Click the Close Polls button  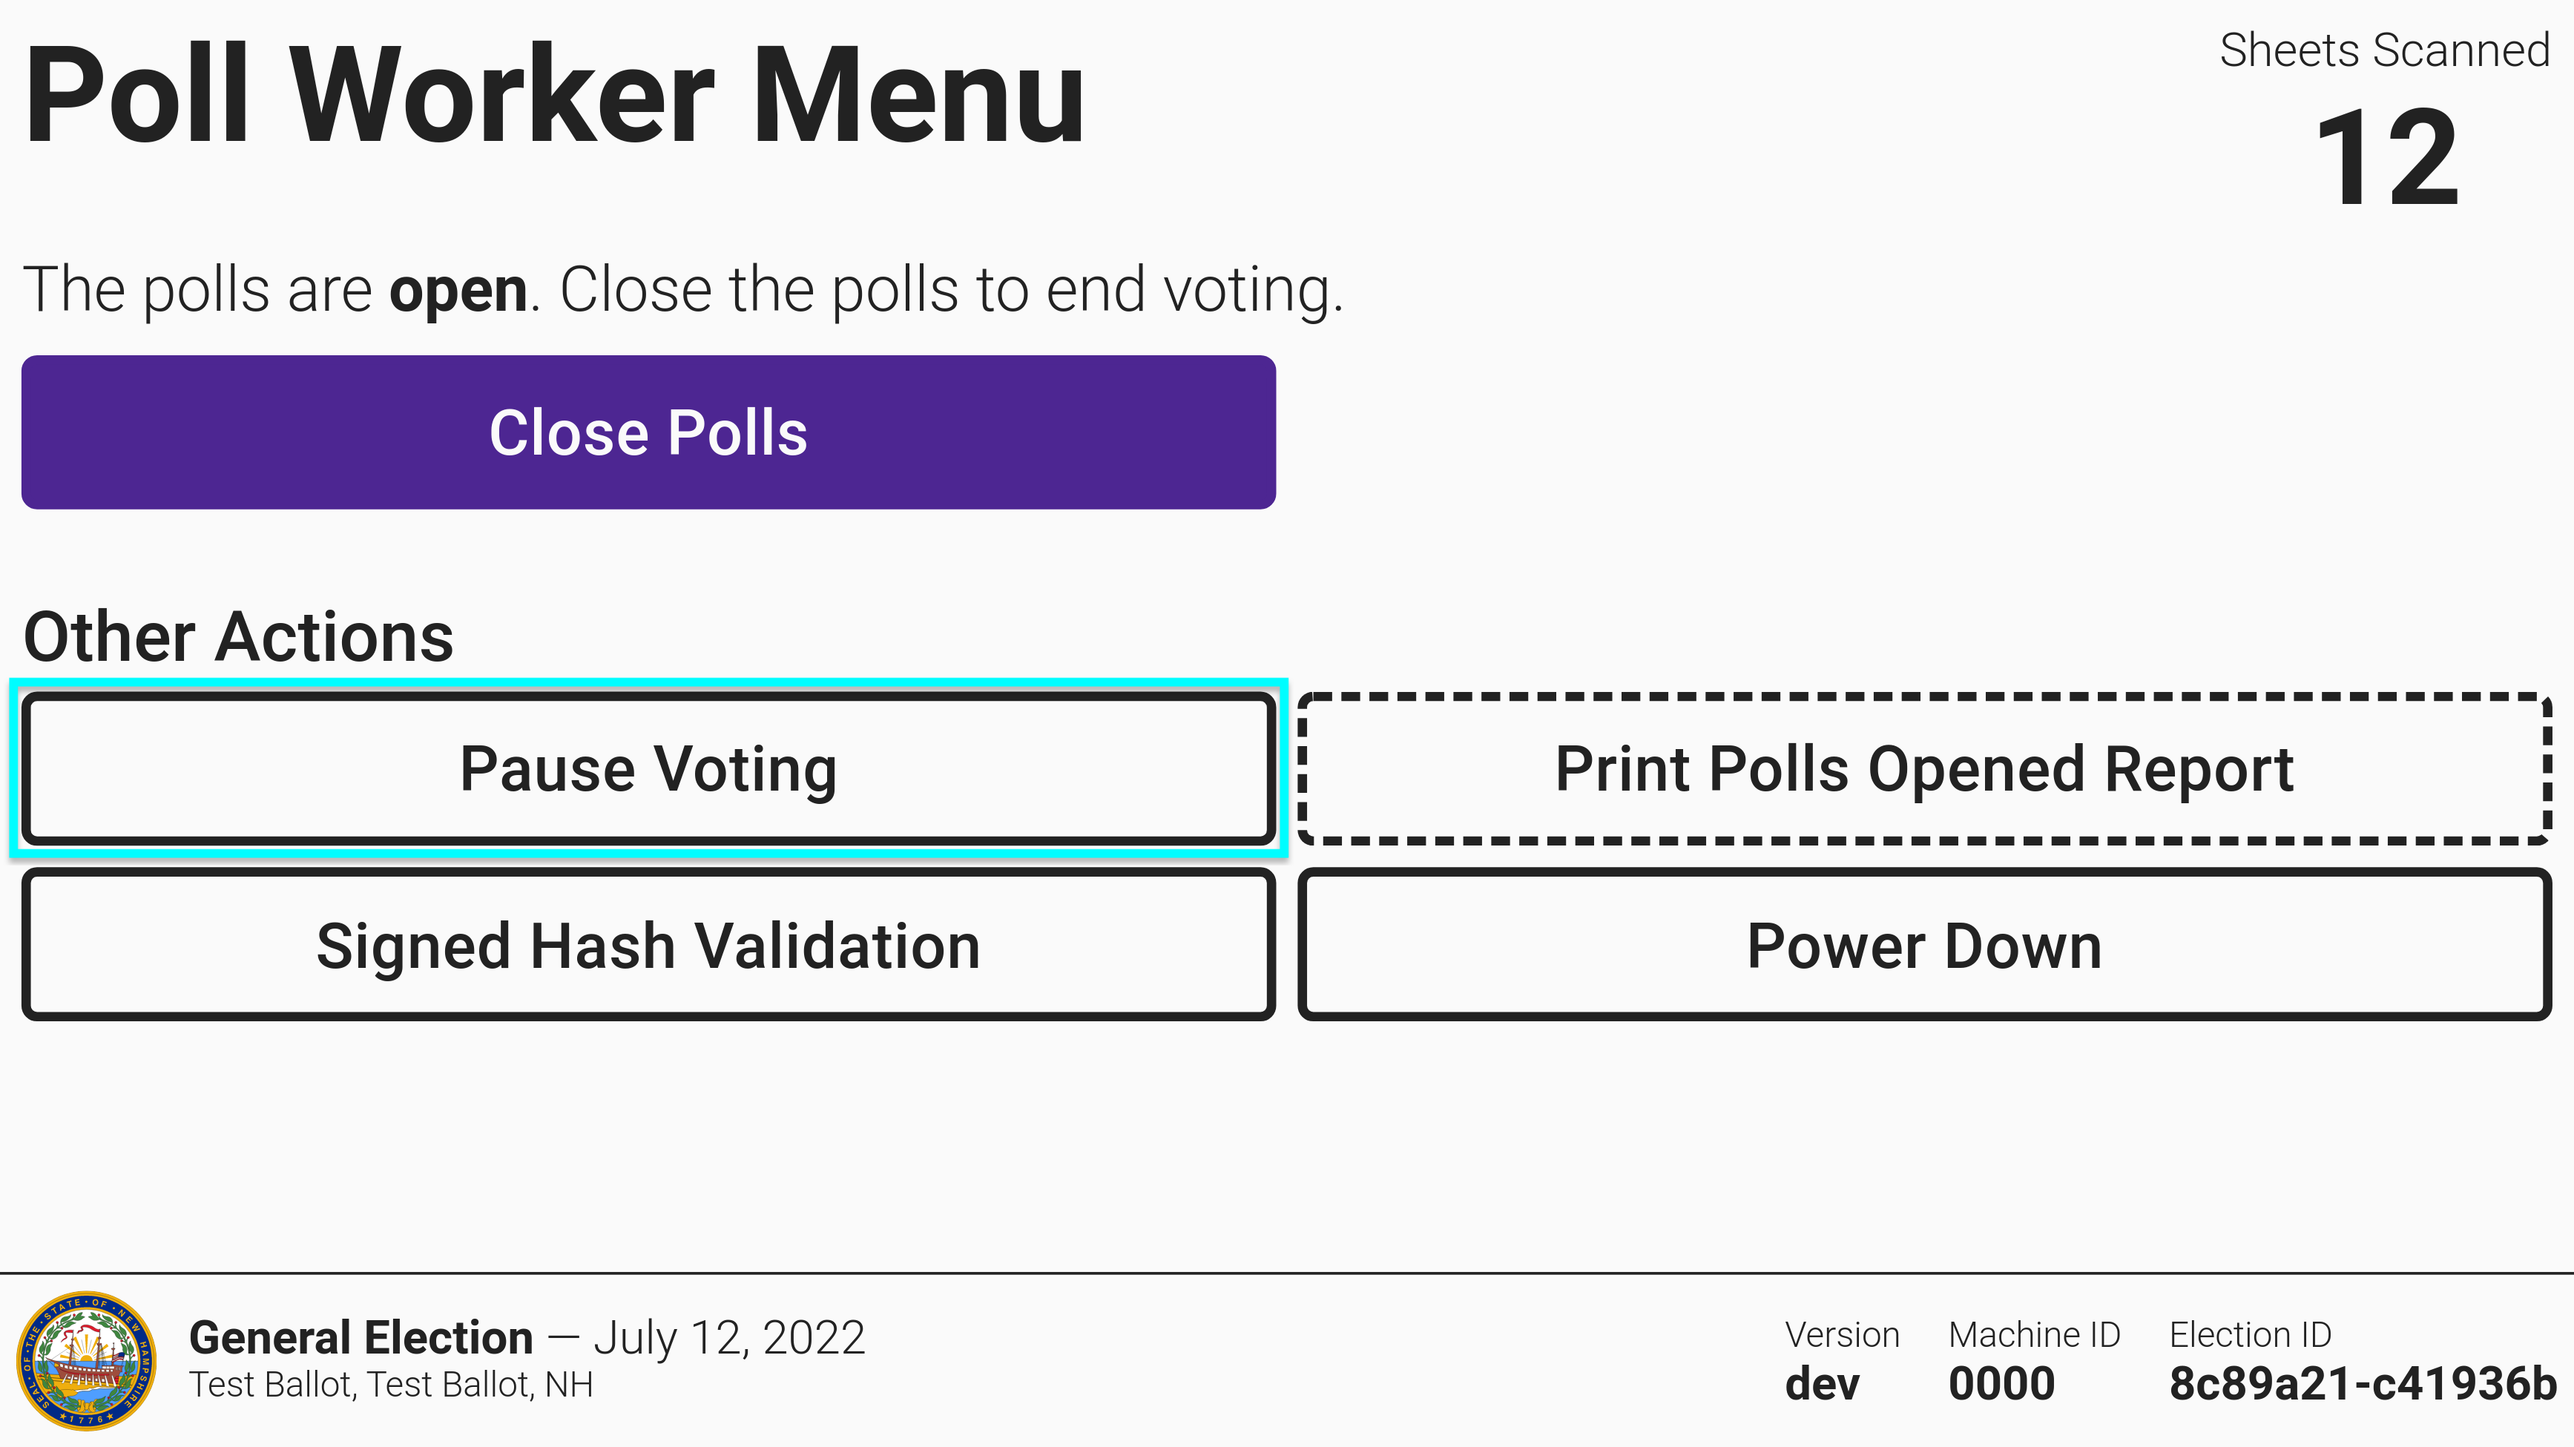pos(648,432)
